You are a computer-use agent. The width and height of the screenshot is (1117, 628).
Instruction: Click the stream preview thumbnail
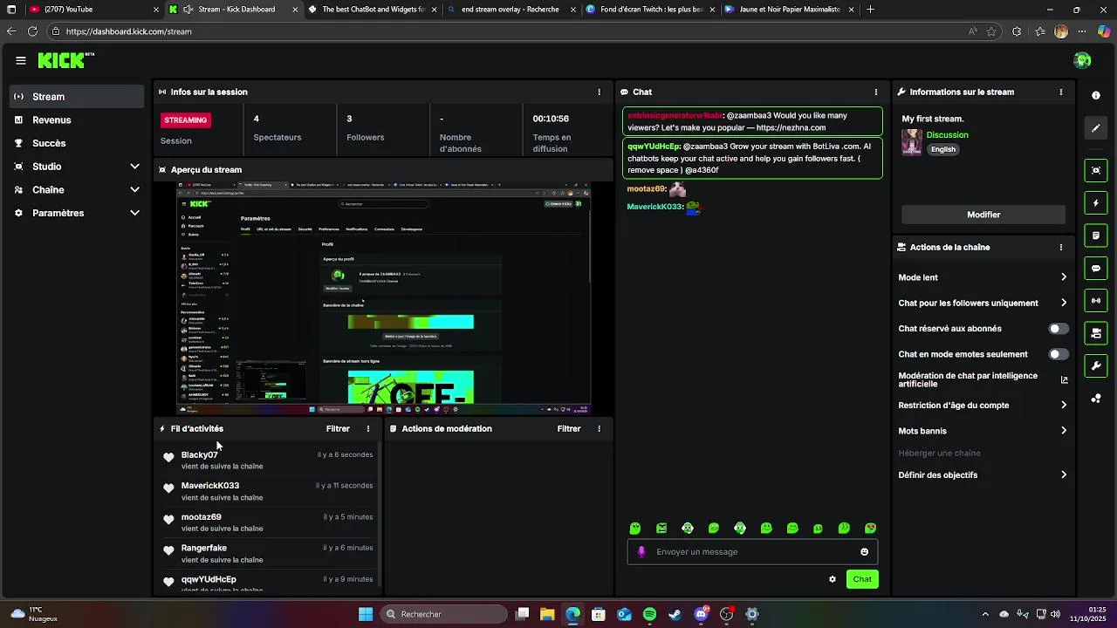tap(384, 297)
